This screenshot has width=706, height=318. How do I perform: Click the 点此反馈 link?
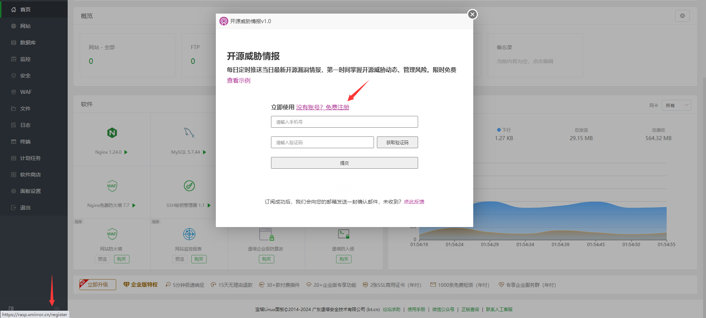click(414, 202)
